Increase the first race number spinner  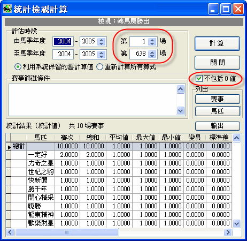(152, 40)
